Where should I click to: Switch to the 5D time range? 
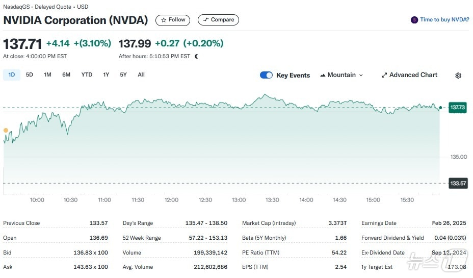click(x=30, y=75)
